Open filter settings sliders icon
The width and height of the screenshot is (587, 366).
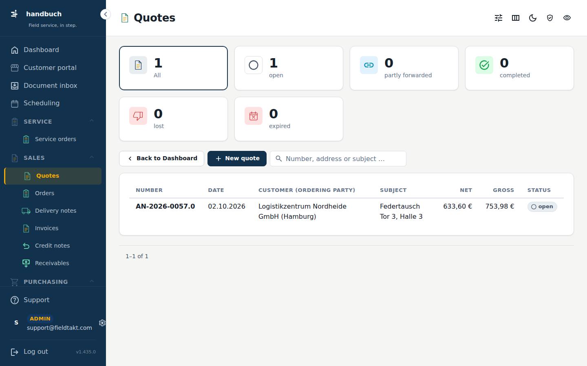pyautogui.click(x=499, y=18)
